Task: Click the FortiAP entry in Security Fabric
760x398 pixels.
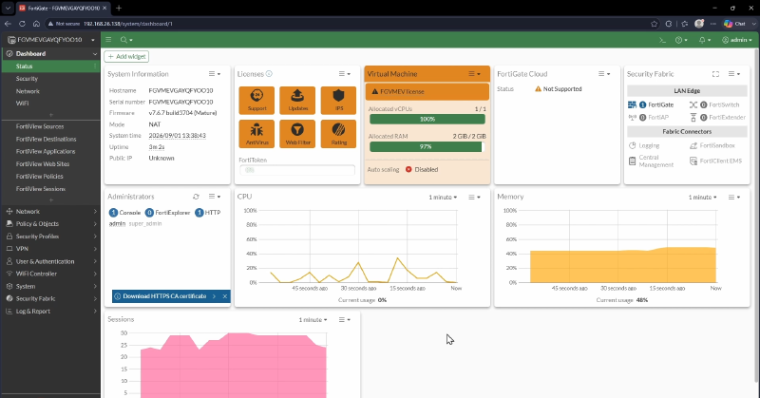Action: (x=649, y=118)
